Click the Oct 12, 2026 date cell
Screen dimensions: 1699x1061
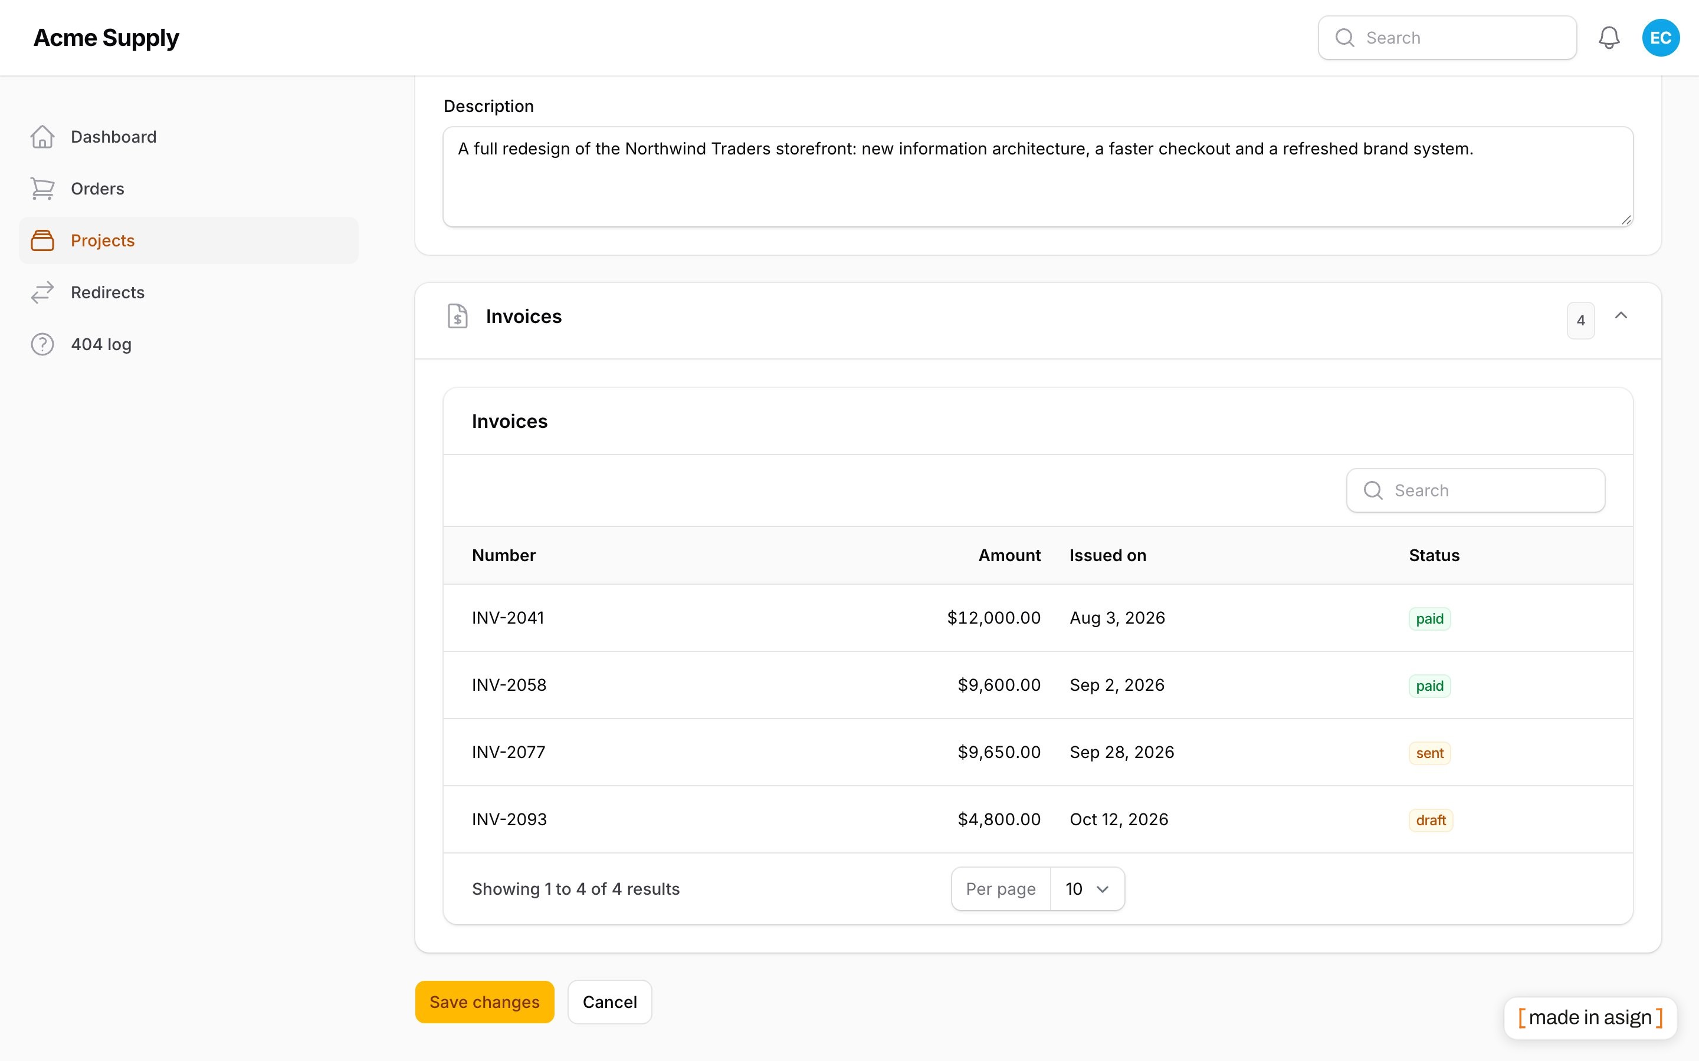click(1119, 819)
